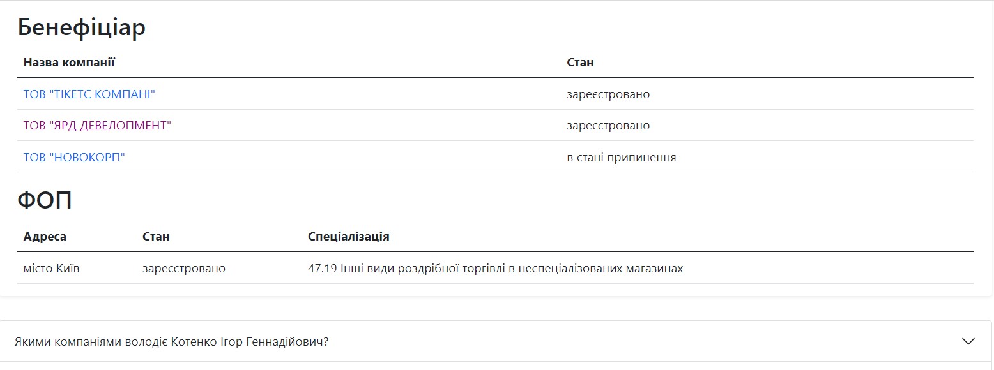
Task: Select the "місто Київ" address cell
Action: click(x=51, y=269)
